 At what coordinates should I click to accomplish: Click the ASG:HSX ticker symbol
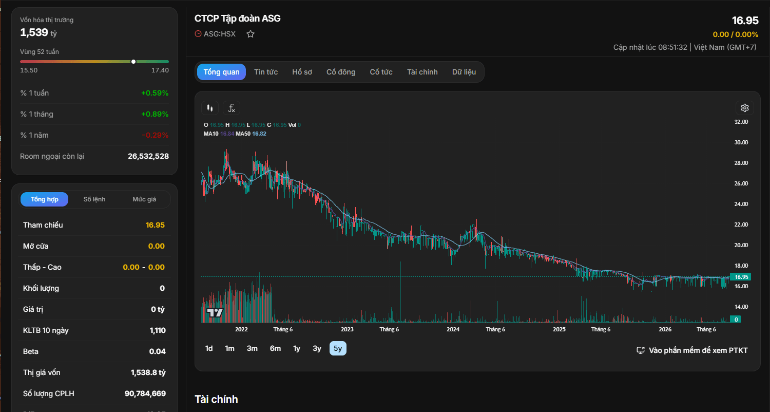tap(220, 34)
